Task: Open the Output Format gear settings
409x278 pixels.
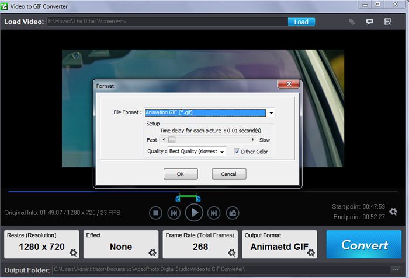Action: point(311,253)
